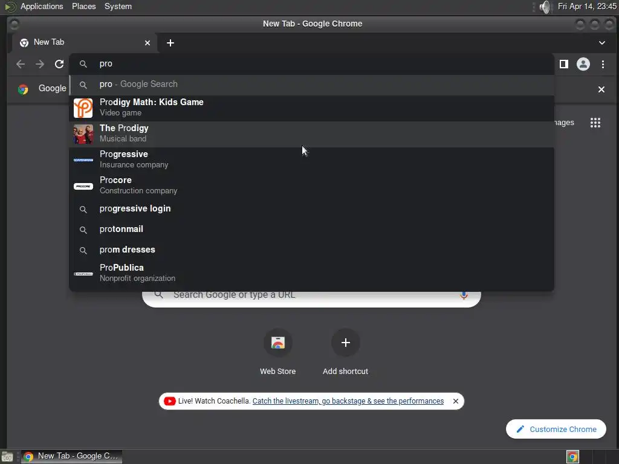
Task: Click the date and time clock
Action: pyautogui.click(x=587, y=6)
